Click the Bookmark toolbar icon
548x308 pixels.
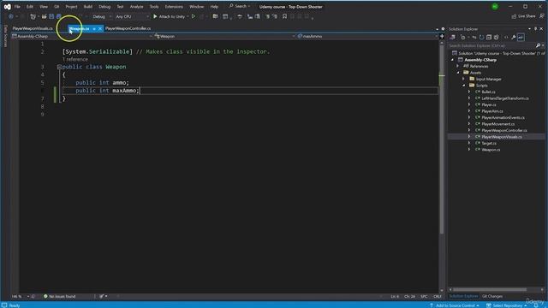coord(284,16)
